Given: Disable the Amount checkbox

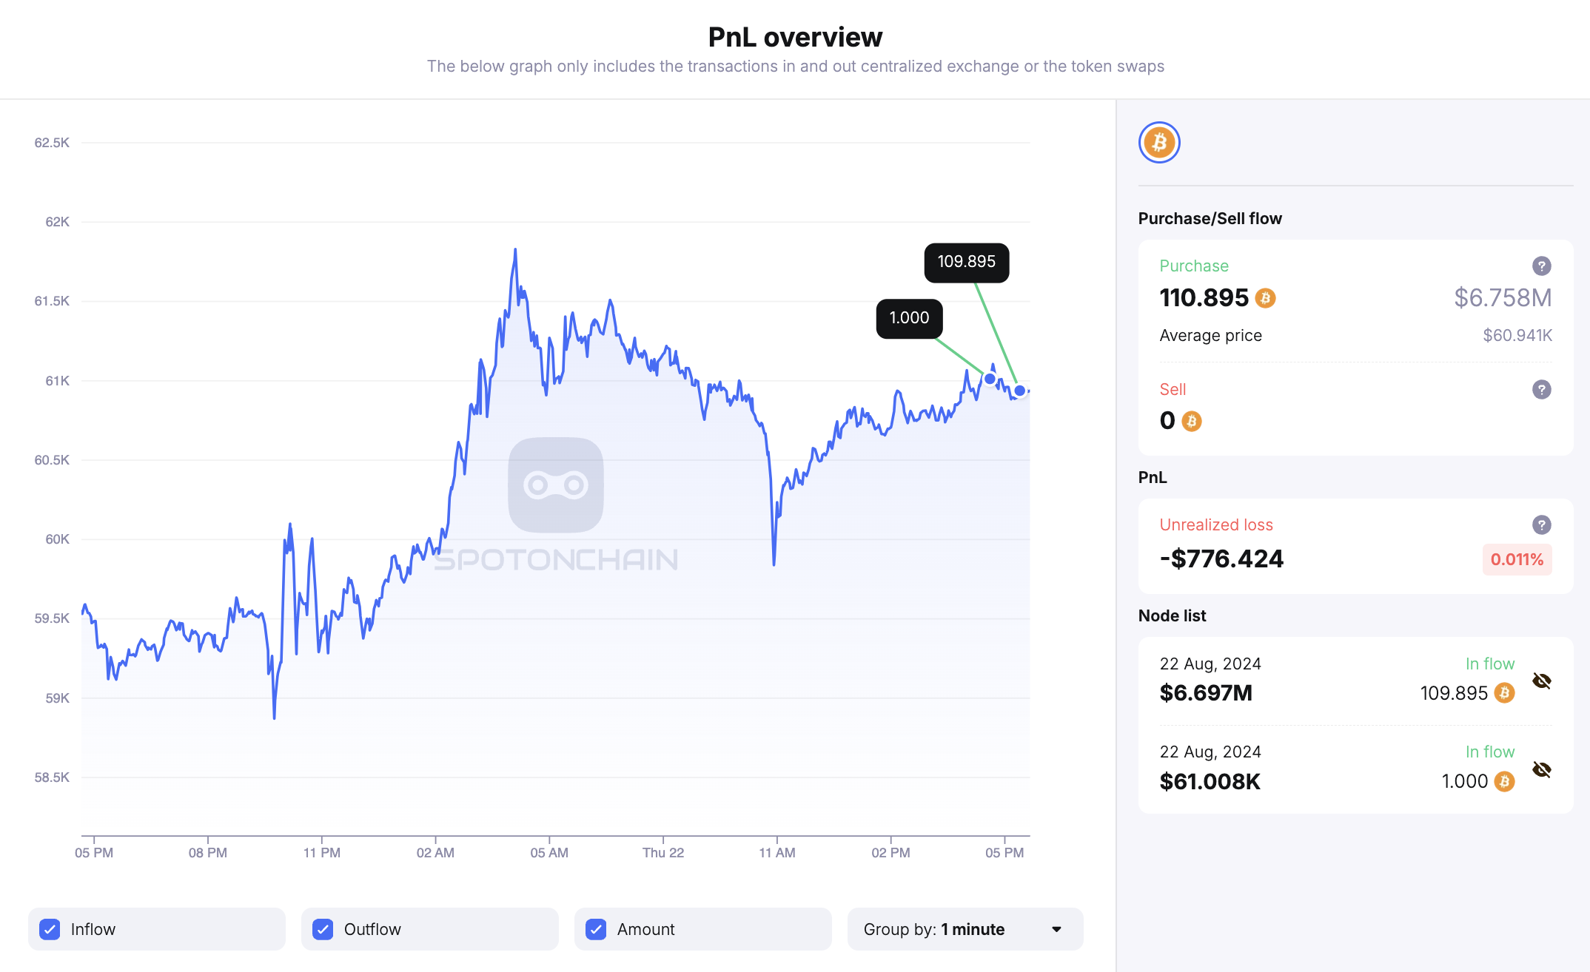Looking at the screenshot, I should [596, 929].
